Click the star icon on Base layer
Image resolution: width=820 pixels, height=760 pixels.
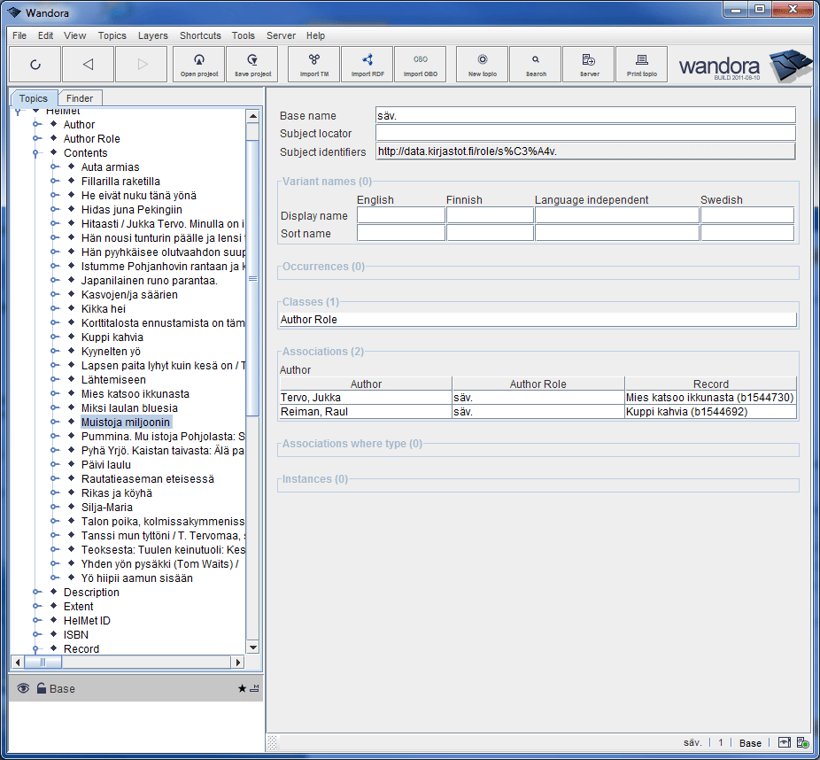click(x=242, y=688)
